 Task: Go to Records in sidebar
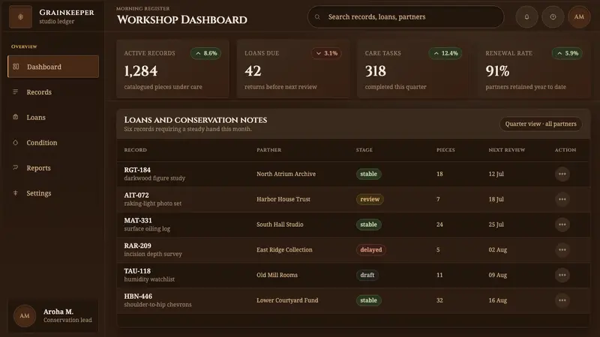[53, 92]
